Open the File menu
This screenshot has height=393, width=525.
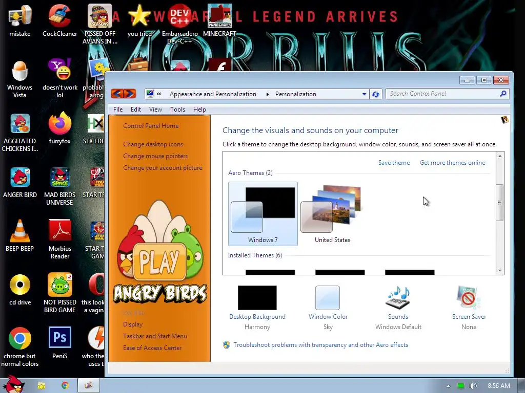coord(118,110)
